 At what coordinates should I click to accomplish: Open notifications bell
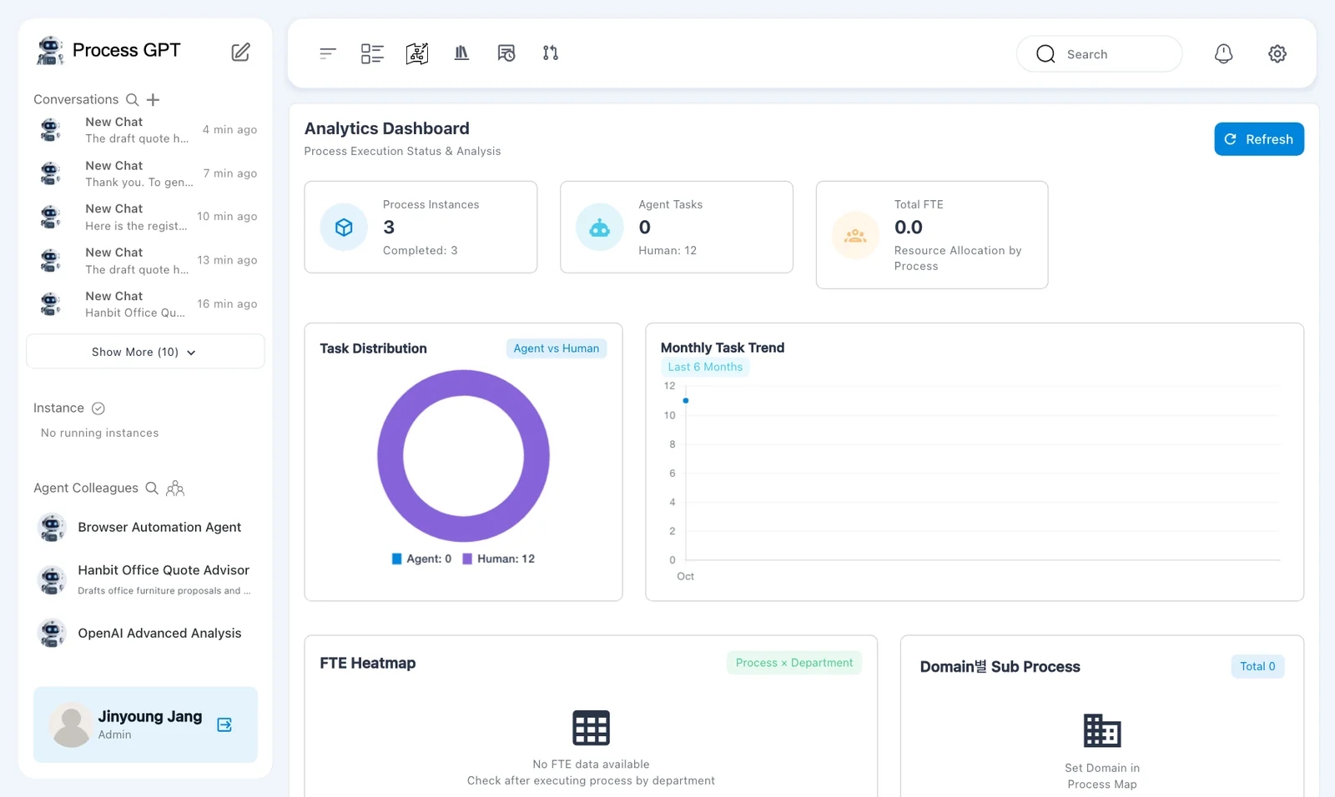pos(1223,53)
